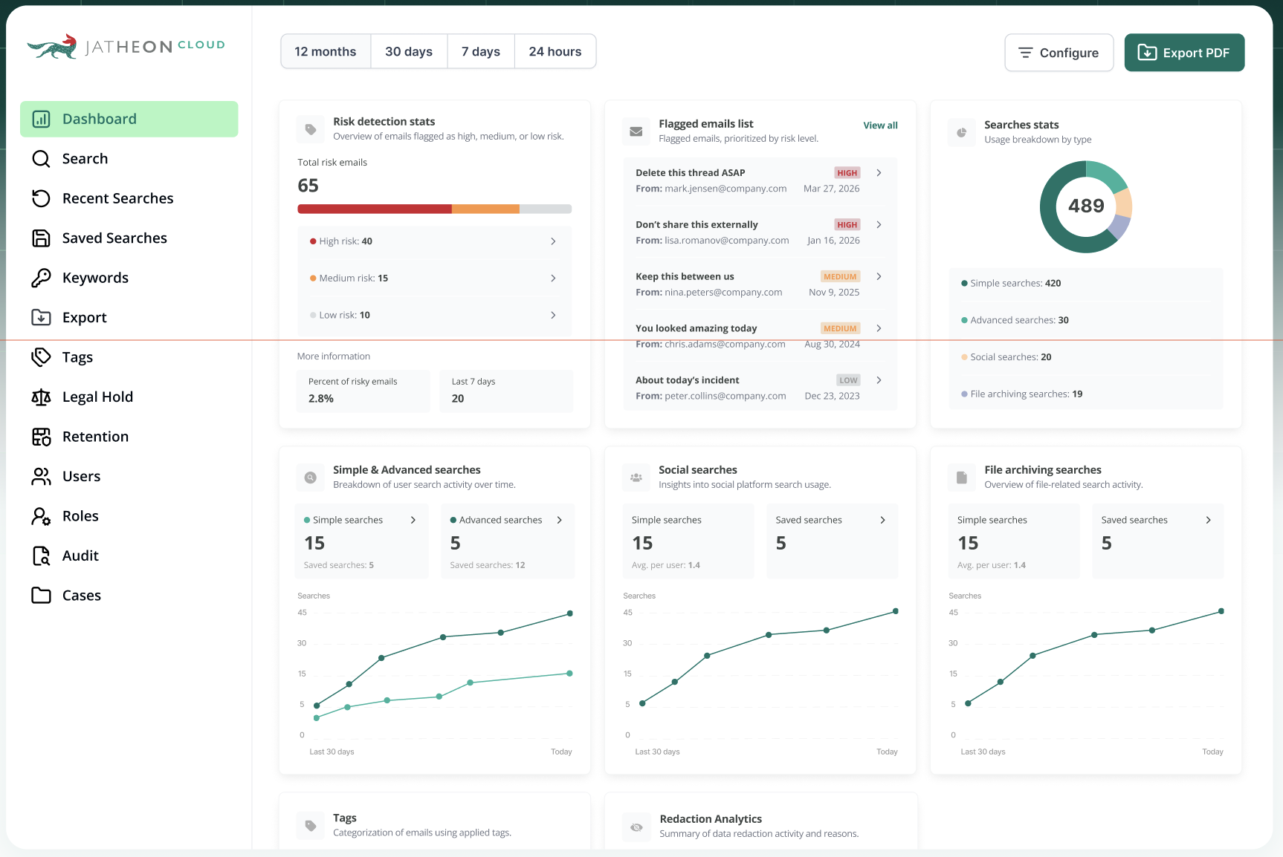Open the Retention archive icon
The image size is (1283, 857).
pyautogui.click(x=41, y=436)
